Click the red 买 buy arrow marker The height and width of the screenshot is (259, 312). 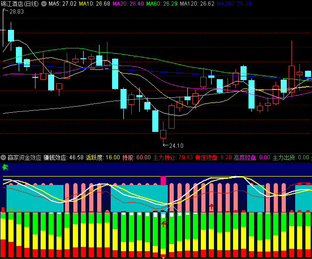(164, 223)
